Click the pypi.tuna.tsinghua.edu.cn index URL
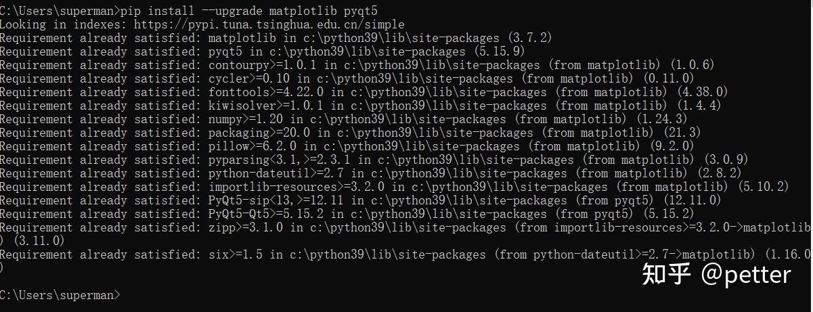 (269, 24)
